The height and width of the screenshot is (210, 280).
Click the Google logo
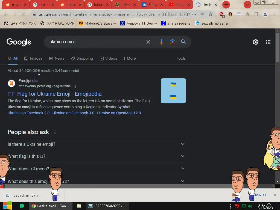coord(19,42)
